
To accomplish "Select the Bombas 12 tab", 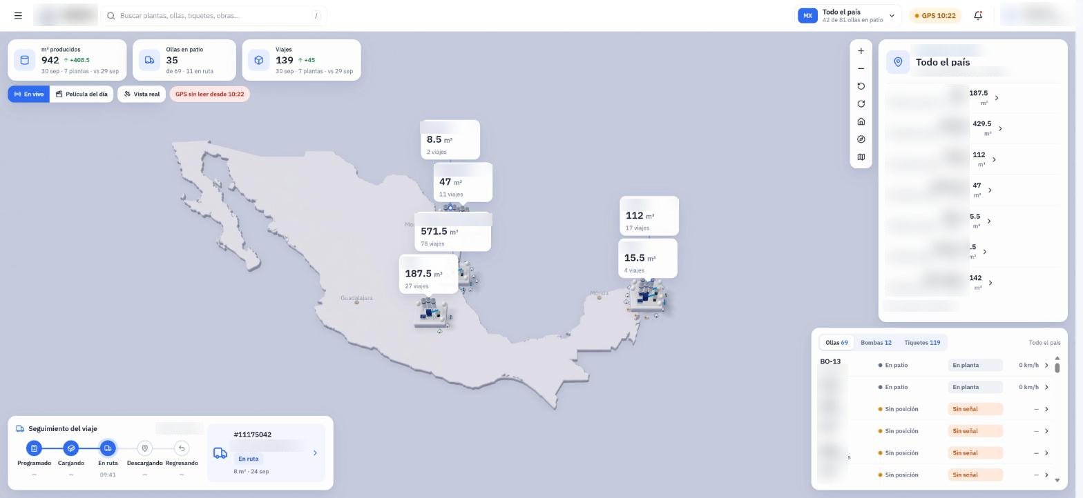I will (876, 343).
